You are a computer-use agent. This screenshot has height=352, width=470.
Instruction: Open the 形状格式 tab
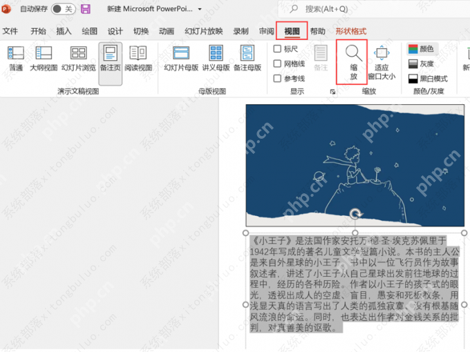[351, 31]
